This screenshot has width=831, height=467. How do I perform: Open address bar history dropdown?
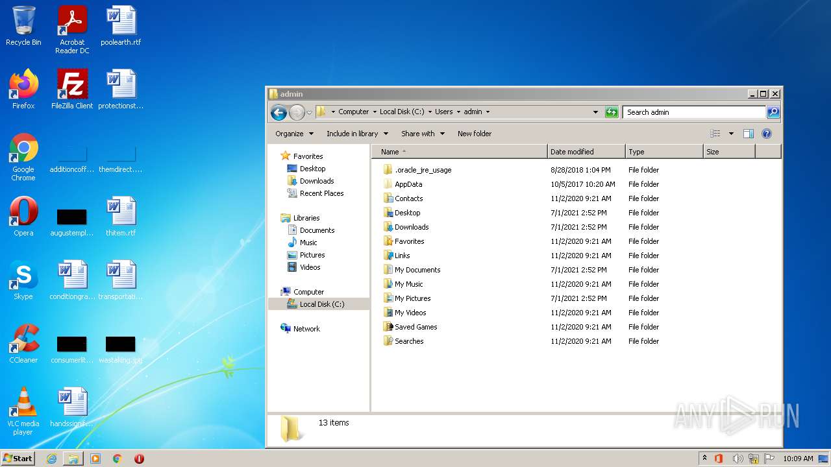(x=595, y=112)
